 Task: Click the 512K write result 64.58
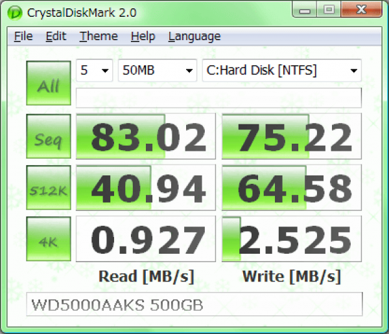coord(292,188)
